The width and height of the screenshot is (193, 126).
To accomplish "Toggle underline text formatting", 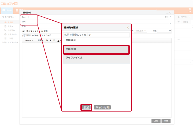I will (x=54, y=40).
